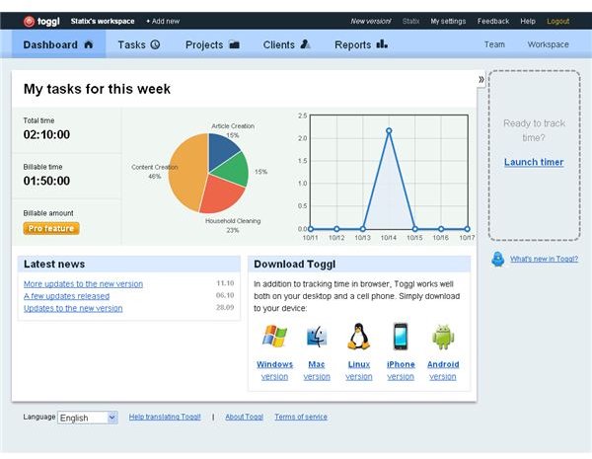Open the Dashboard tab
This screenshot has height=459, width=592.
coord(58,44)
